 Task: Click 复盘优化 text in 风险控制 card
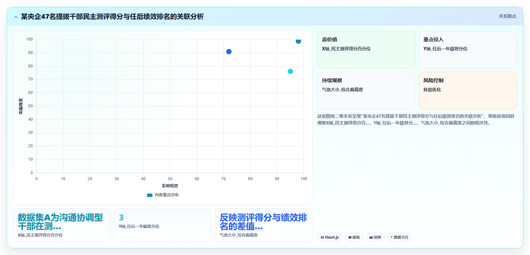pos(432,90)
